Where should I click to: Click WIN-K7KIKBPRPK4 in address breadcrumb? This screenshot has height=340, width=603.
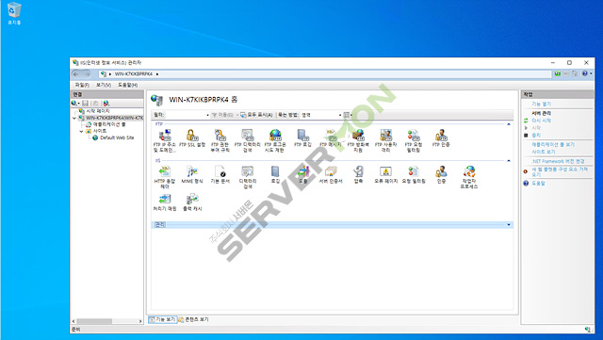(x=134, y=73)
